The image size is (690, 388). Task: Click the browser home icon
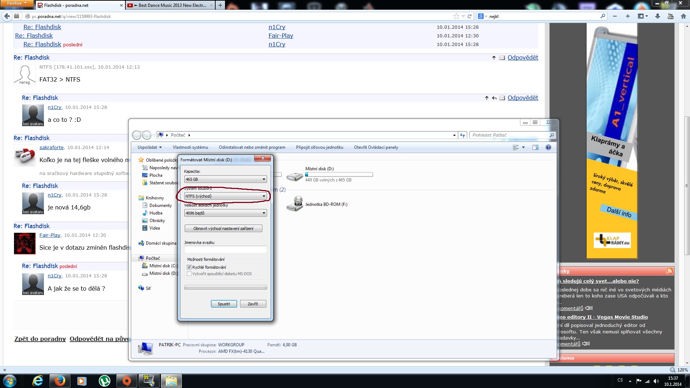coord(683,16)
